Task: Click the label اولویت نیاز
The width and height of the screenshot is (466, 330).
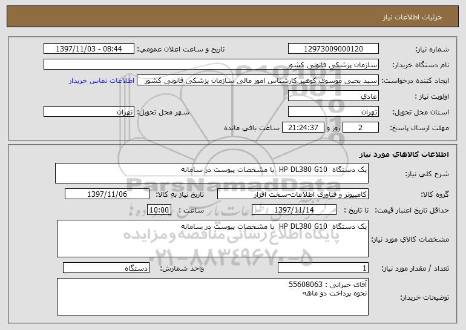Action: point(432,97)
